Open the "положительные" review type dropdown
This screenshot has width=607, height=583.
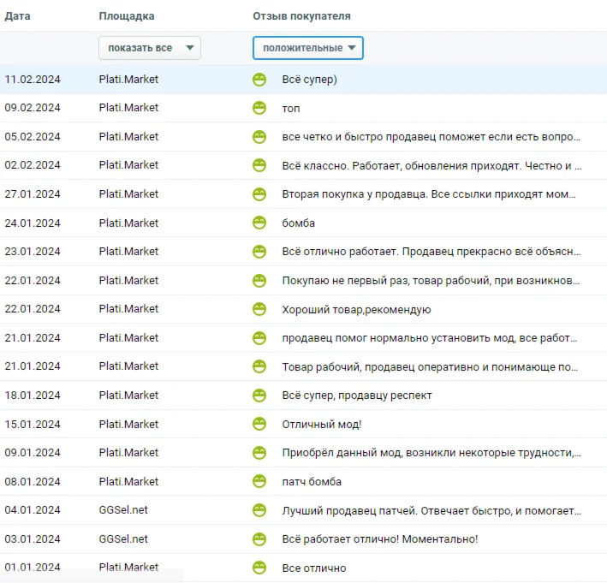(307, 48)
